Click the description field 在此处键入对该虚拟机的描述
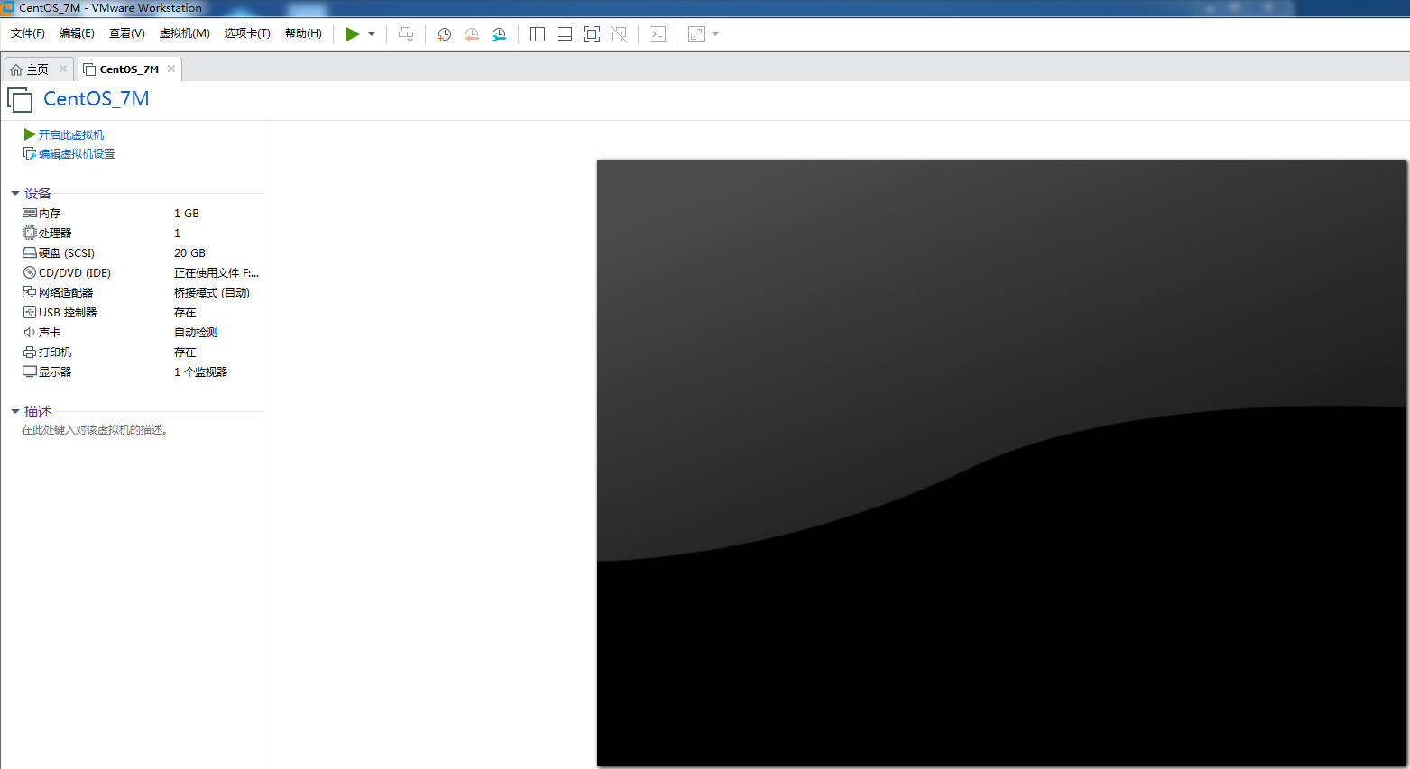 tap(95, 430)
